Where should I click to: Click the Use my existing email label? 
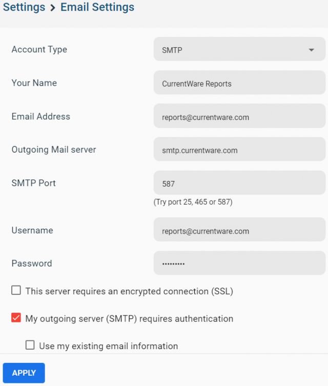point(109,346)
